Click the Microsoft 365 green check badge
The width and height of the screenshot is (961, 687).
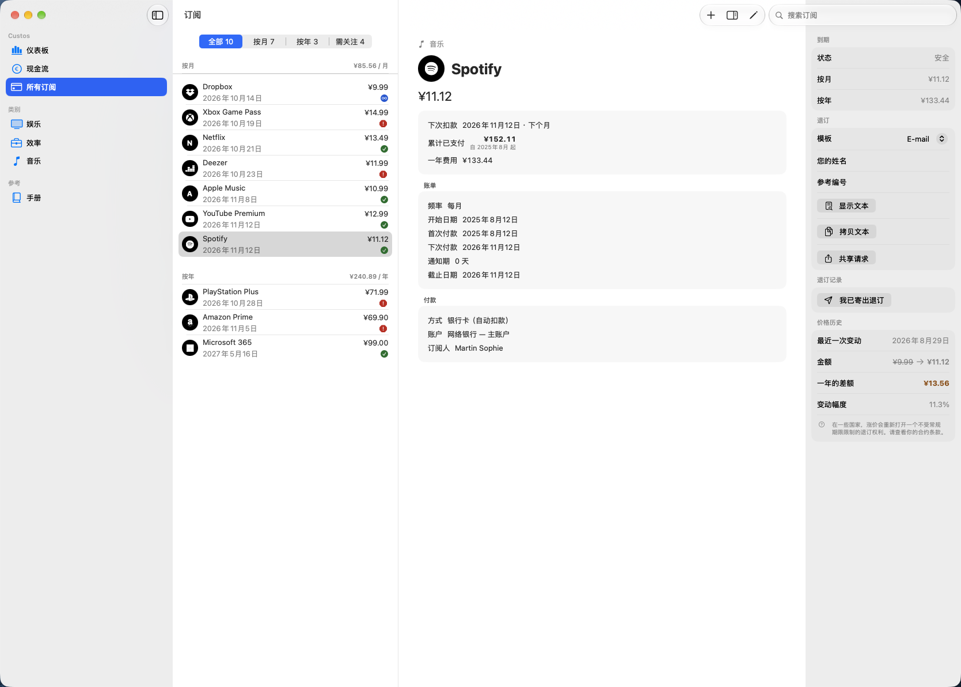(384, 354)
